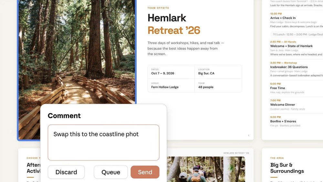Click the Location Big Sur, CA cell

tap(218, 72)
